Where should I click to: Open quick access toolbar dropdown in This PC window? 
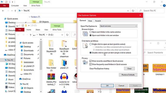pos(12,2)
